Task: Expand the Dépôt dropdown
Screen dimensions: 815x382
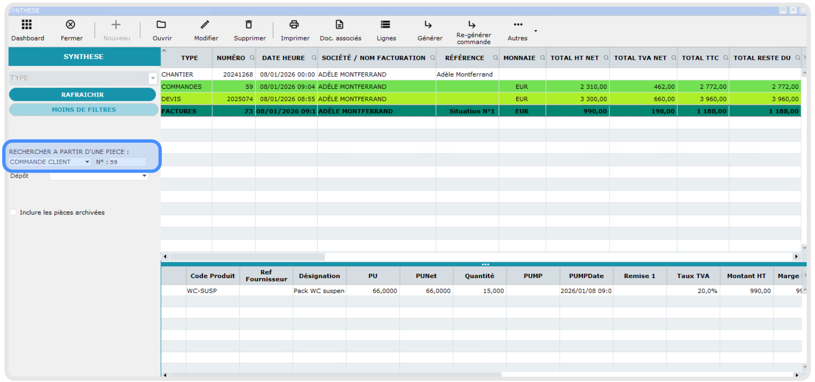Action: (144, 176)
